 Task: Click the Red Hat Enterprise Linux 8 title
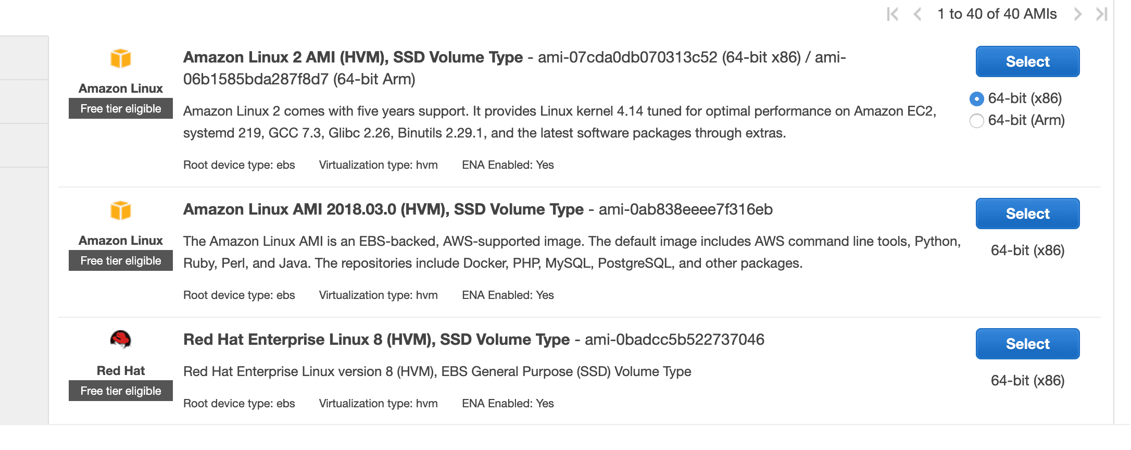point(376,340)
